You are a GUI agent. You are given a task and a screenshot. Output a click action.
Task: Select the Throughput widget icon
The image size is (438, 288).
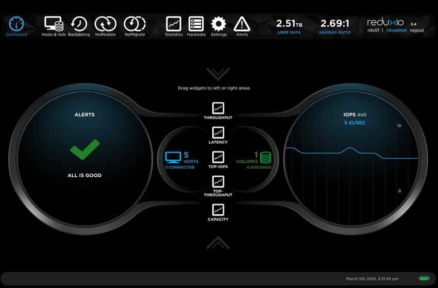click(218, 108)
